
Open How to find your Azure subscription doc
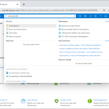pos(81,52)
